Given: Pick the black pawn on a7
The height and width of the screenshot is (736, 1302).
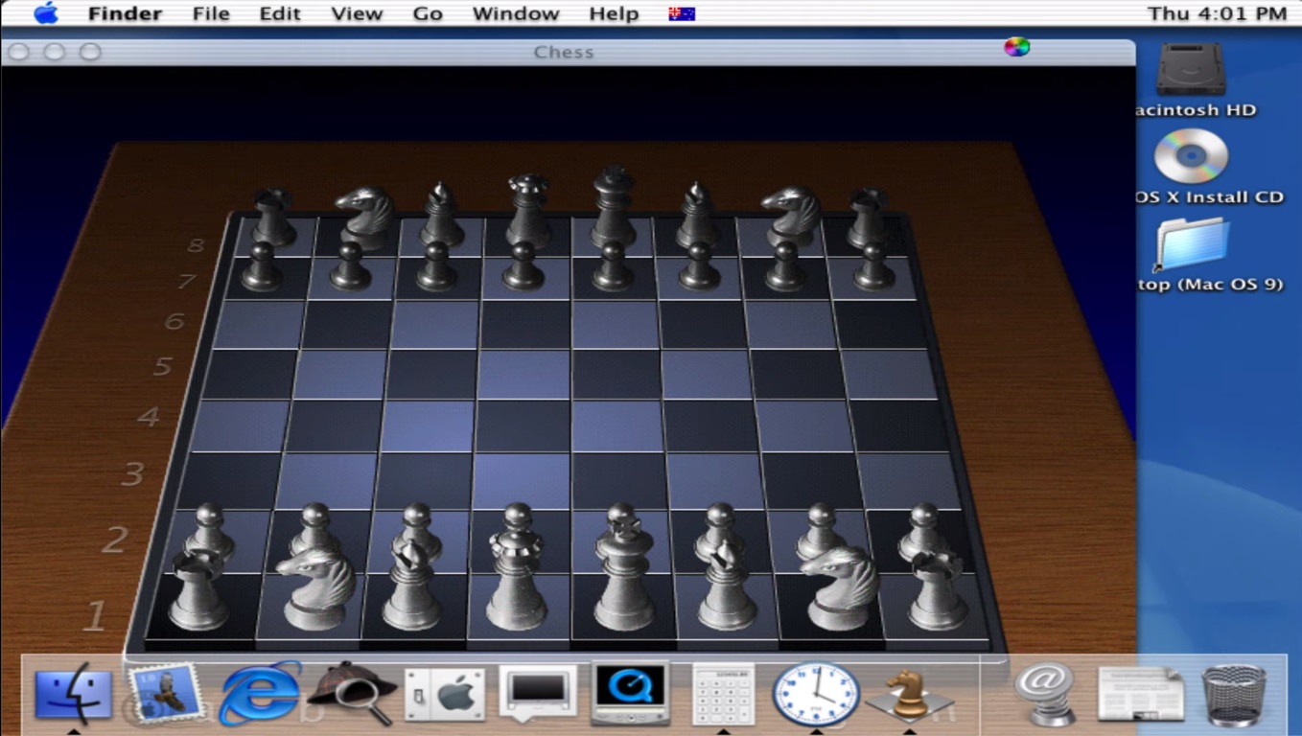Looking at the screenshot, I should click(x=261, y=265).
